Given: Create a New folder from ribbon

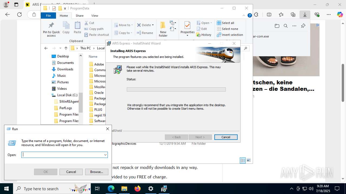Looking at the screenshot, I should pos(163,29).
